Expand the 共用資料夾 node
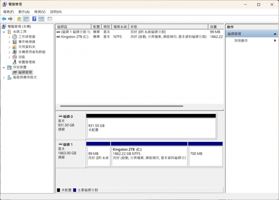 click(x=9, y=47)
